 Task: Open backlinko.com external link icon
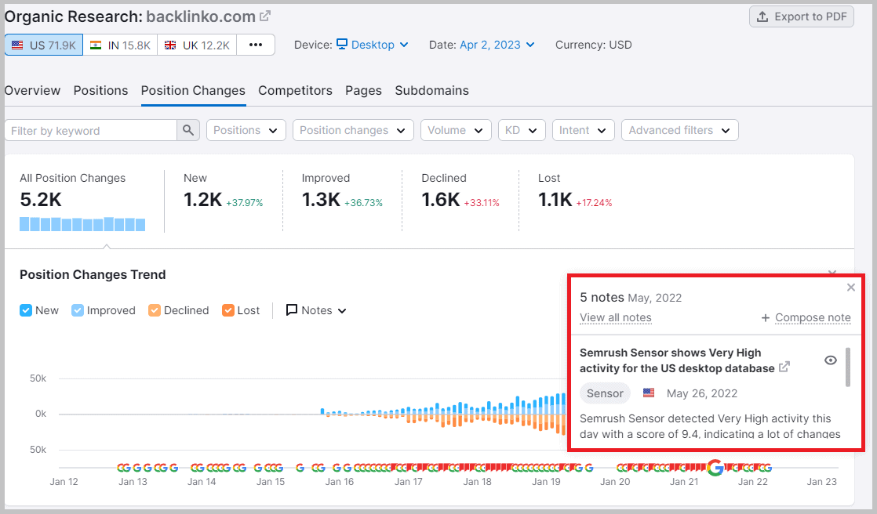(265, 16)
